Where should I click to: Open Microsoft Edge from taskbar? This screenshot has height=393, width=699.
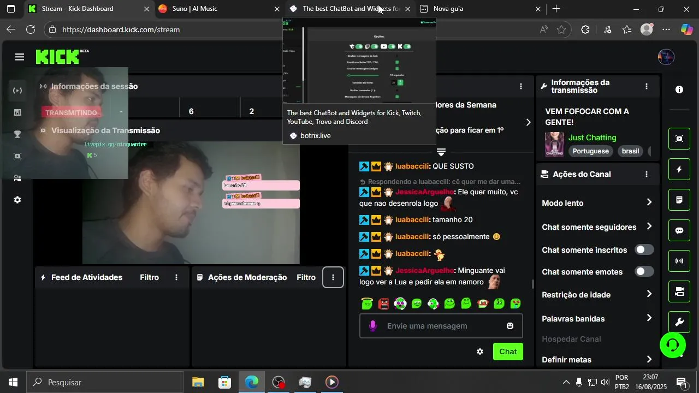[x=252, y=382]
